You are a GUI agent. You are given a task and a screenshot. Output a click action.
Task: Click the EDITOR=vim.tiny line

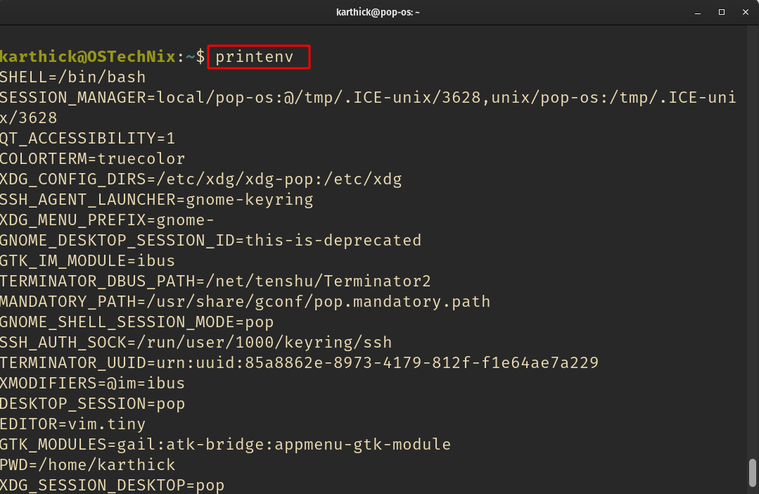(x=72, y=424)
